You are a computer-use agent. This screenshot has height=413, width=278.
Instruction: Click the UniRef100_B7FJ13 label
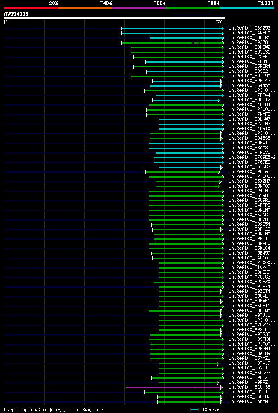click(x=250, y=62)
